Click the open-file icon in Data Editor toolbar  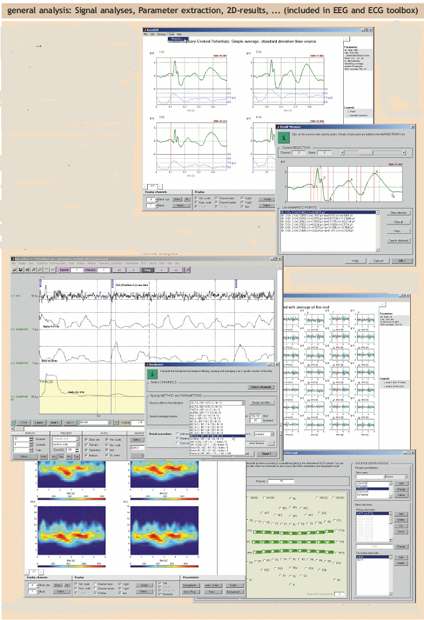point(15,269)
